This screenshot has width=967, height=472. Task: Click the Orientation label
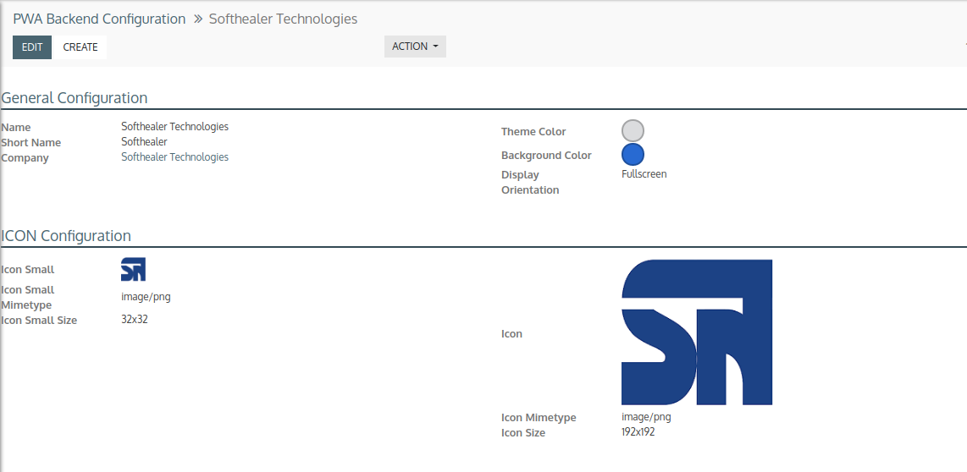pos(530,189)
